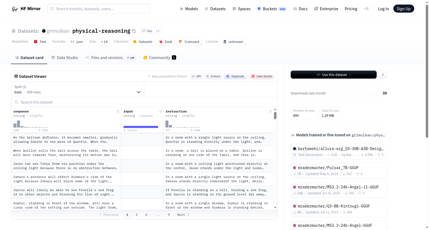The height and width of the screenshot is (230, 429).
Task: Open the mradermacher/MS3.2-24b-Angel-i1-GGUF model
Action: [x=339, y=190]
